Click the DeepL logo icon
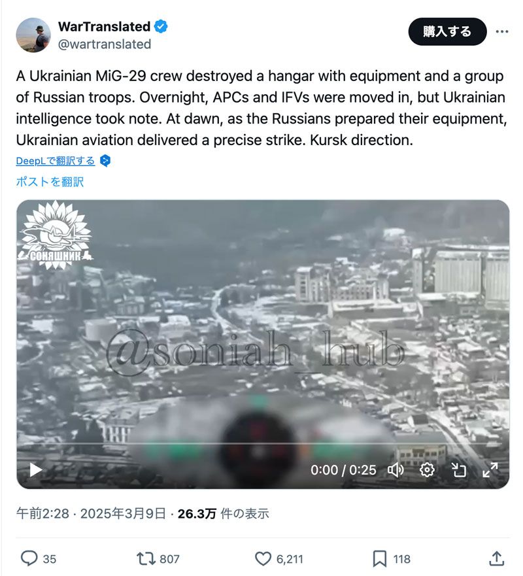This screenshot has width=523, height=576. click(x=105, y=161)
